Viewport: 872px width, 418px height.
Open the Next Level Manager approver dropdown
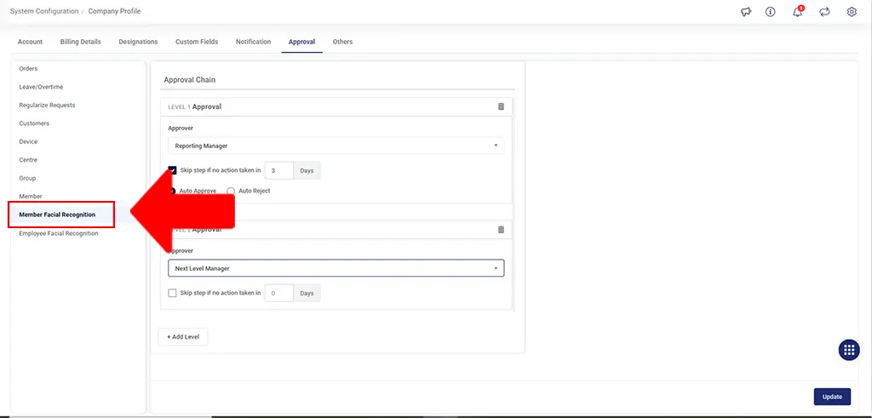336,268
